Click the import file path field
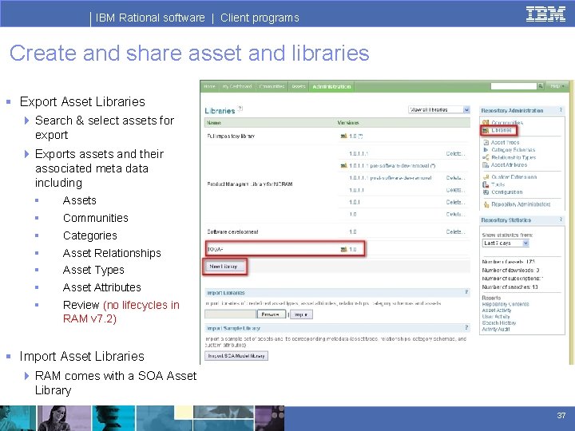The width and height of the screenshot is (575, 431). [230, 314]
